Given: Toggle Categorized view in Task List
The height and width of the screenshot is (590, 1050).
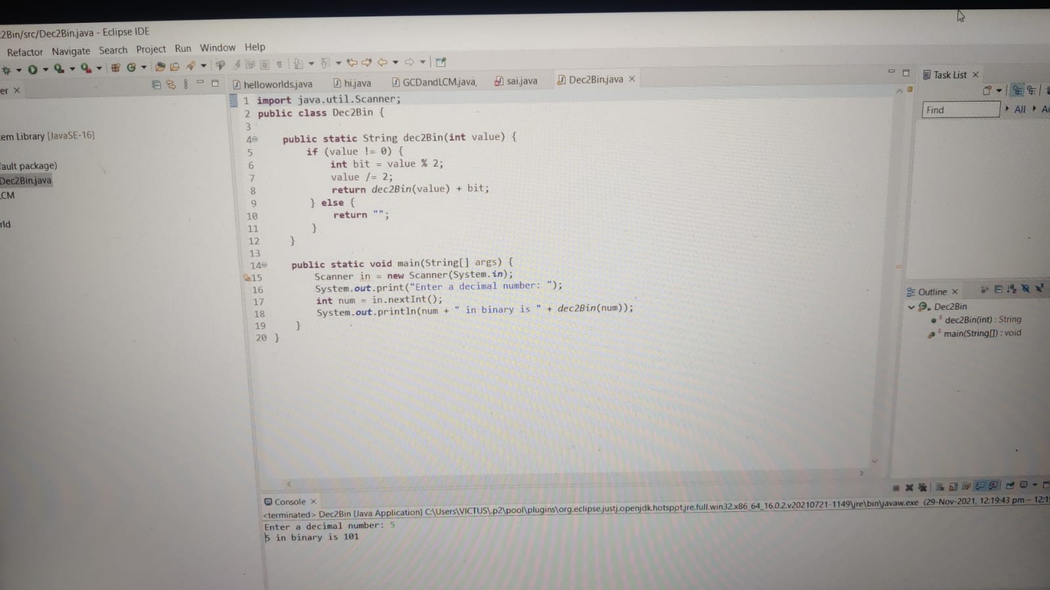Looking at the screenshot, I should [1017, 91].
